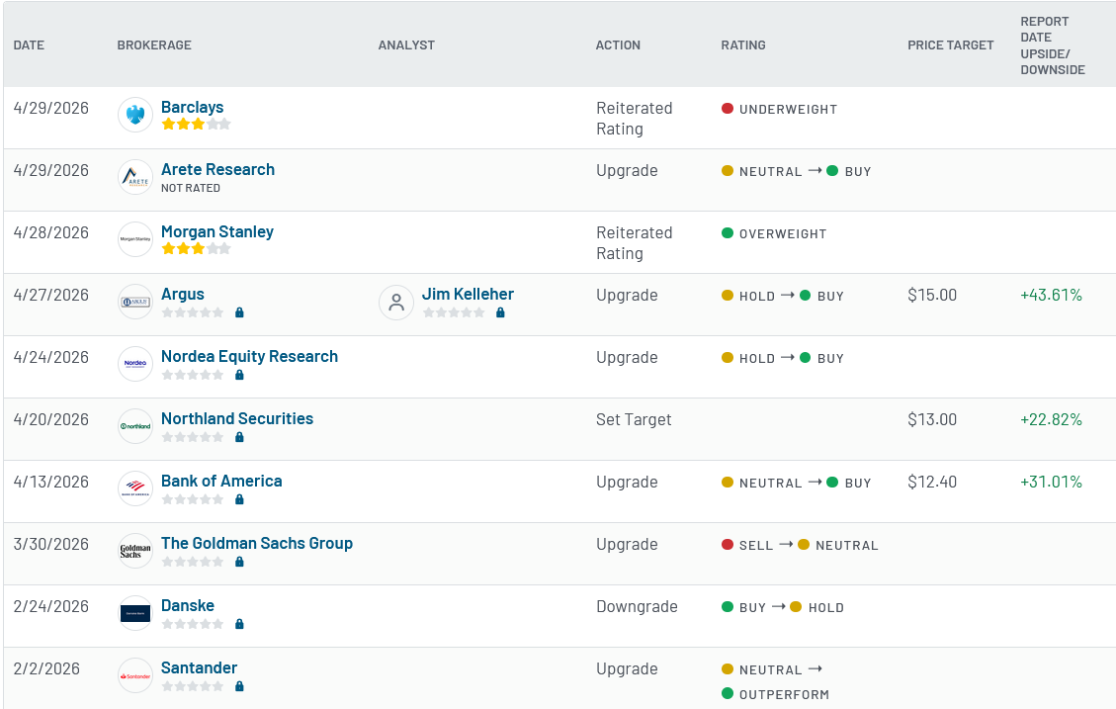Click the NOT RATED label under Arete
The width and height of the screenshot is (1116, 709).
(x=191, y=188)
